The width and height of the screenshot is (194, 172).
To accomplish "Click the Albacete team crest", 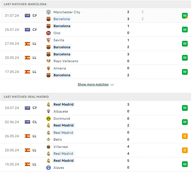I will click(48, 112).
